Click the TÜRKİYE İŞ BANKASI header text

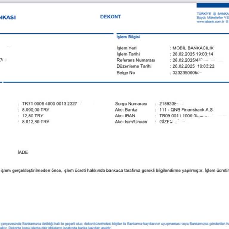(x=213, y=14)
